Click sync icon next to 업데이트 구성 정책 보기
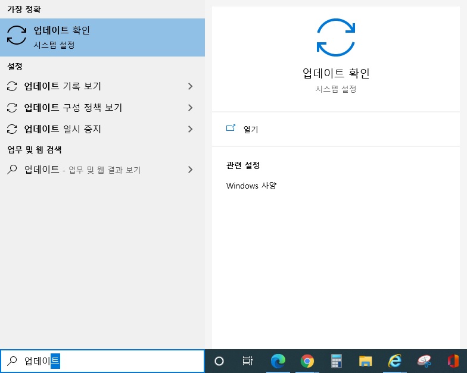The width and height of the screenshot is (467, 373). (12, 108)
